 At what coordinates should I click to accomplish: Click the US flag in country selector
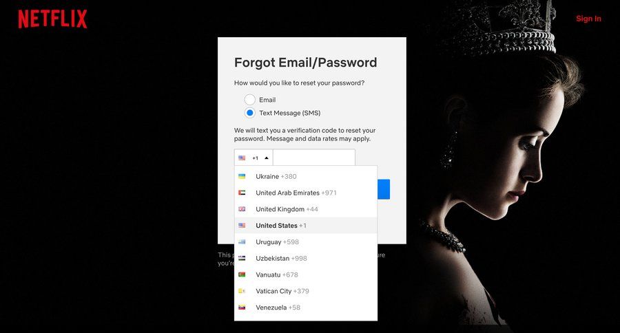(x=242, y=158)
